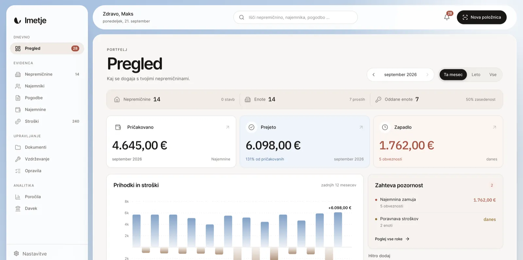Viewport: 523px width, 260px height.
Task: Open the Poravnava stroškov alert
Action: point(435,222)
